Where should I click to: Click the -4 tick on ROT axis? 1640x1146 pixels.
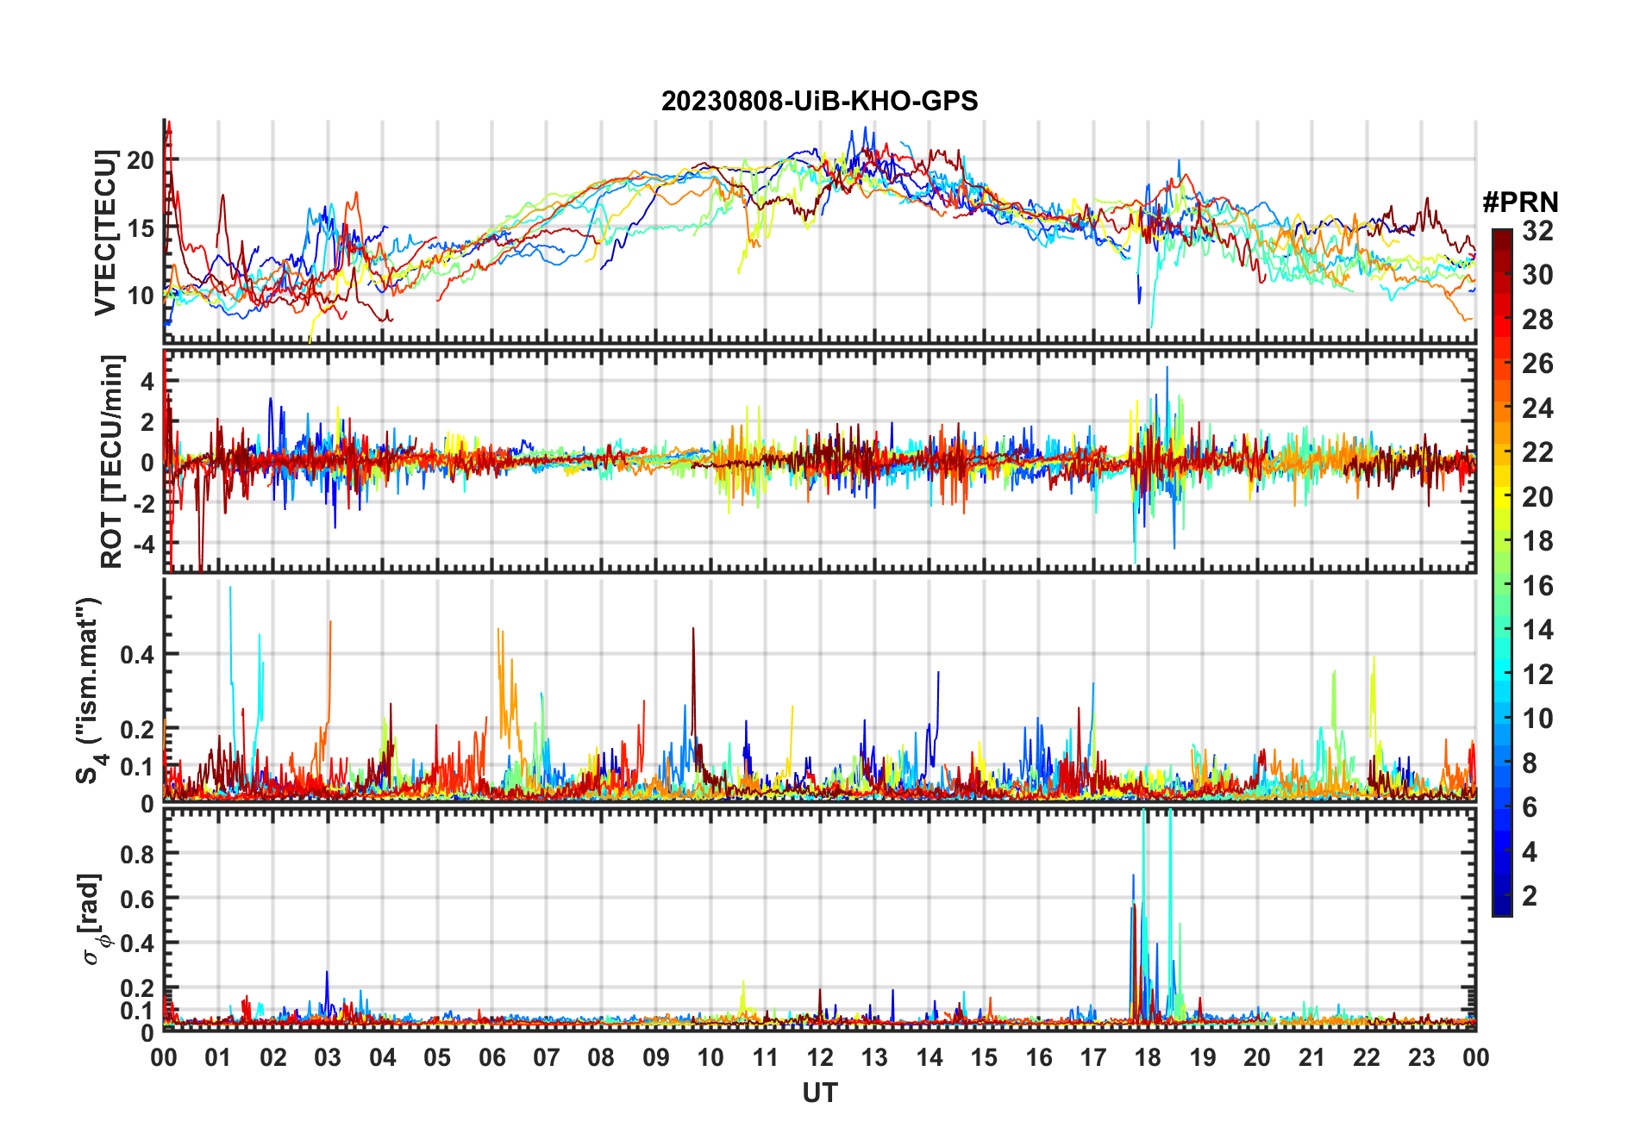141,545
